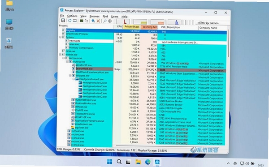Click the volume icon in system tray
Screen dimensions: 269x167
pos(247,163)
